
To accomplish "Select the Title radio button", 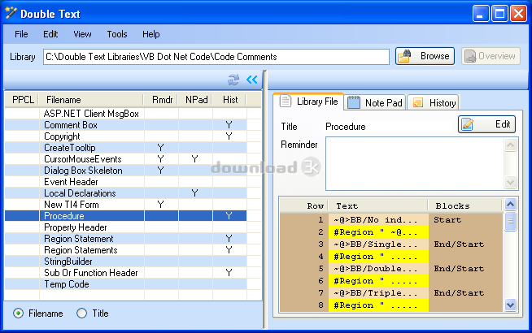I will pos(82,314).
